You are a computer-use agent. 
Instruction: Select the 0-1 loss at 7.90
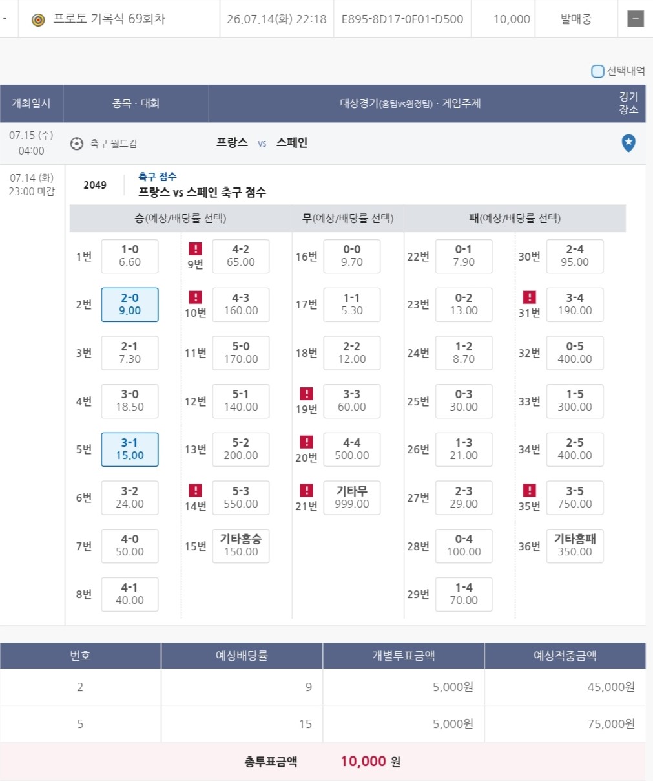pyautogui.click(x=464, y=256)
